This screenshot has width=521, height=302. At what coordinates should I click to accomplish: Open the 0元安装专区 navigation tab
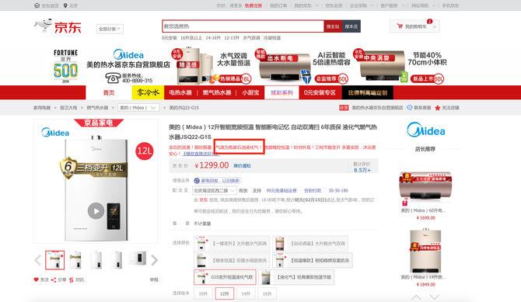click(x=320, y=92)
